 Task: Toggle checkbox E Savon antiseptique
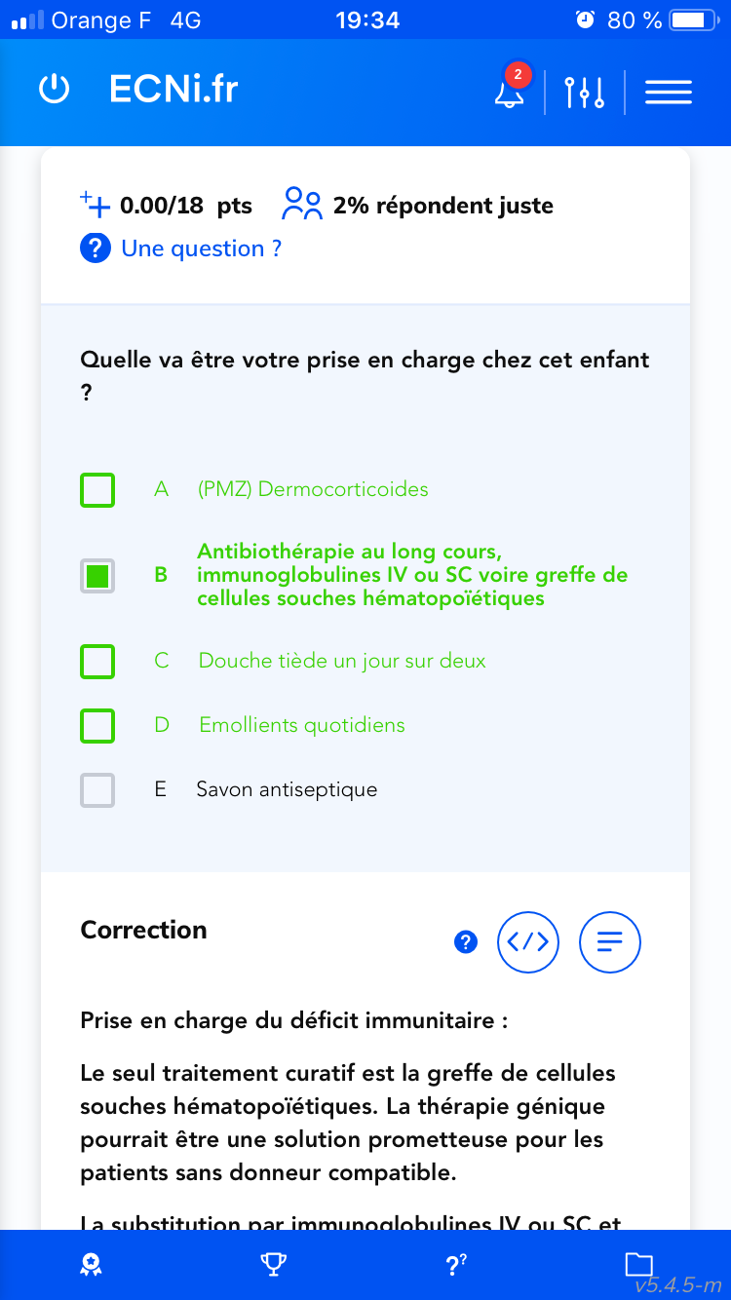pos(97,789)
